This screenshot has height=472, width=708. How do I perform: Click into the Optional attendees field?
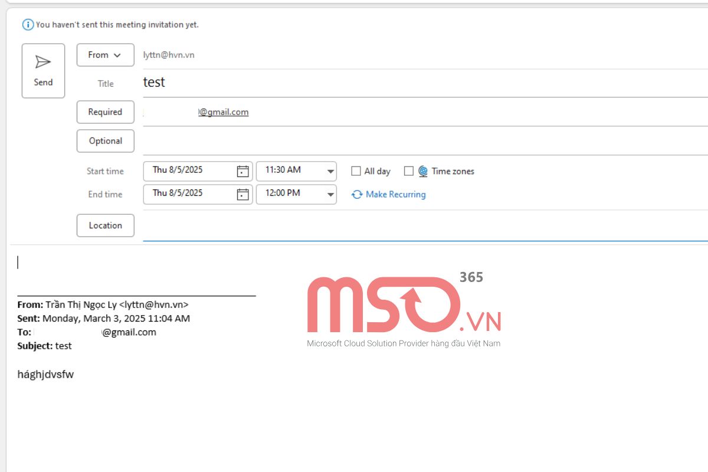point(425,141)
